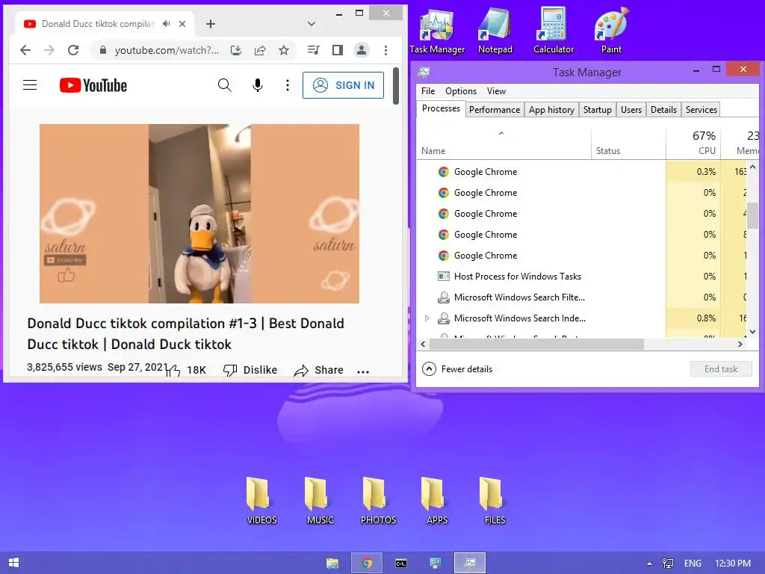This screenshot has height=574, width=765.
Task: Close the Donald Ducc tab
Action: [182, 23]
